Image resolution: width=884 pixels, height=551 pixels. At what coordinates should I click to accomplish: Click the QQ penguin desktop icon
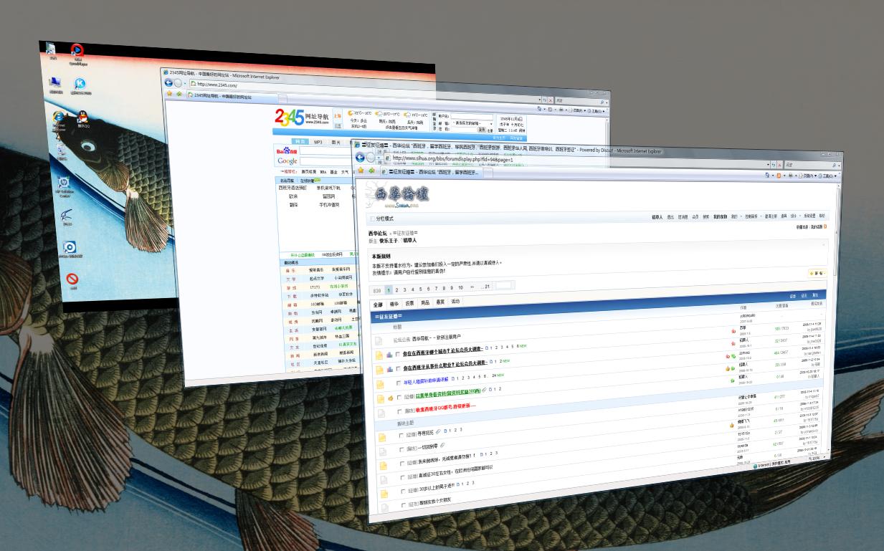82,117
